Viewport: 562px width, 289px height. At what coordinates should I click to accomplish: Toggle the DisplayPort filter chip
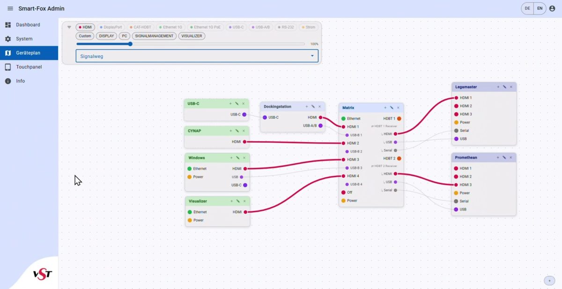coord(111,27)
